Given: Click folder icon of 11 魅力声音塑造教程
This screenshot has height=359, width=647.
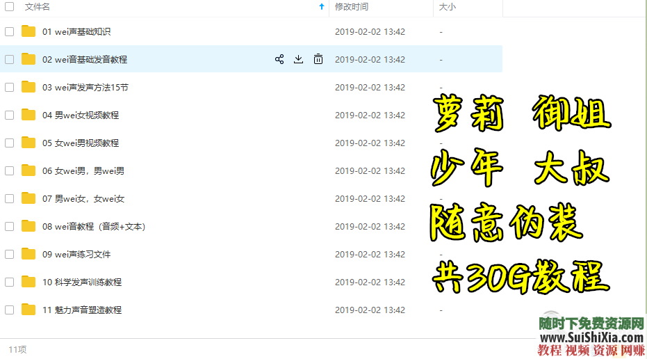Looking at the screenshot, I should (x=28, y=310).
